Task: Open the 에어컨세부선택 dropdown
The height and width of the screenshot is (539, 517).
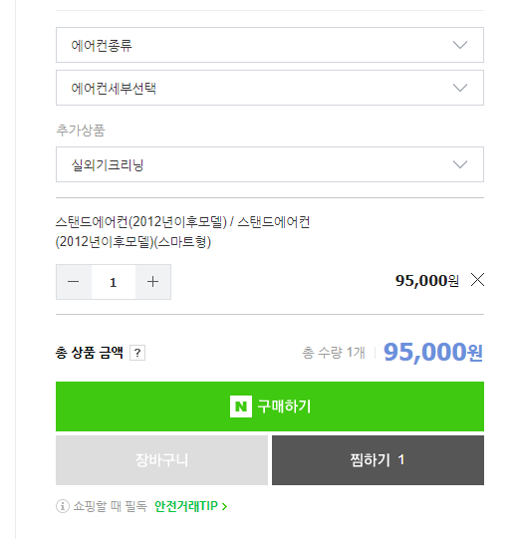Action: (270, 88)
